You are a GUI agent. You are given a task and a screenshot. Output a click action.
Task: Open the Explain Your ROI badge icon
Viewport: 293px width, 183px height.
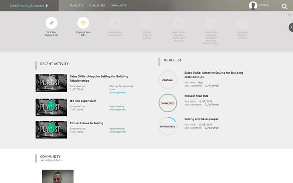point(83,23)
